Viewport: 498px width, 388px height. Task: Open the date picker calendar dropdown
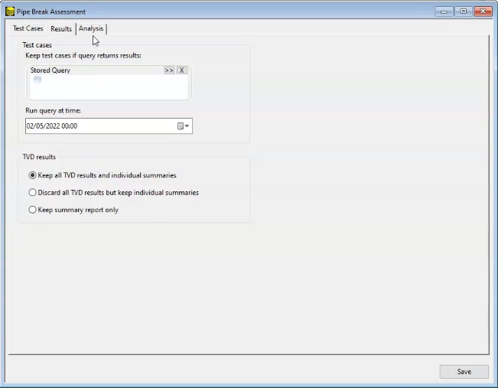pos(184,126)
